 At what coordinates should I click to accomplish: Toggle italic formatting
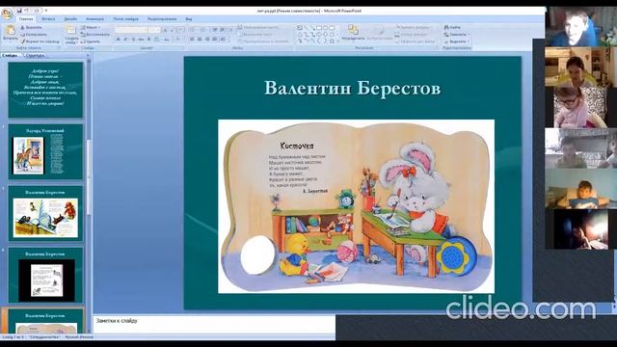pos(126,40)
